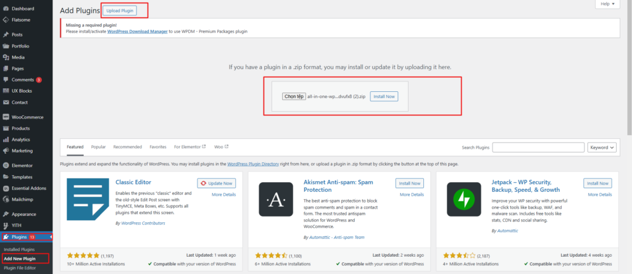Image resolution: width=632 pixels, height=274 pixels.
Task: Open the WordPress Plugin Directory link
Action: pos(253,164)
